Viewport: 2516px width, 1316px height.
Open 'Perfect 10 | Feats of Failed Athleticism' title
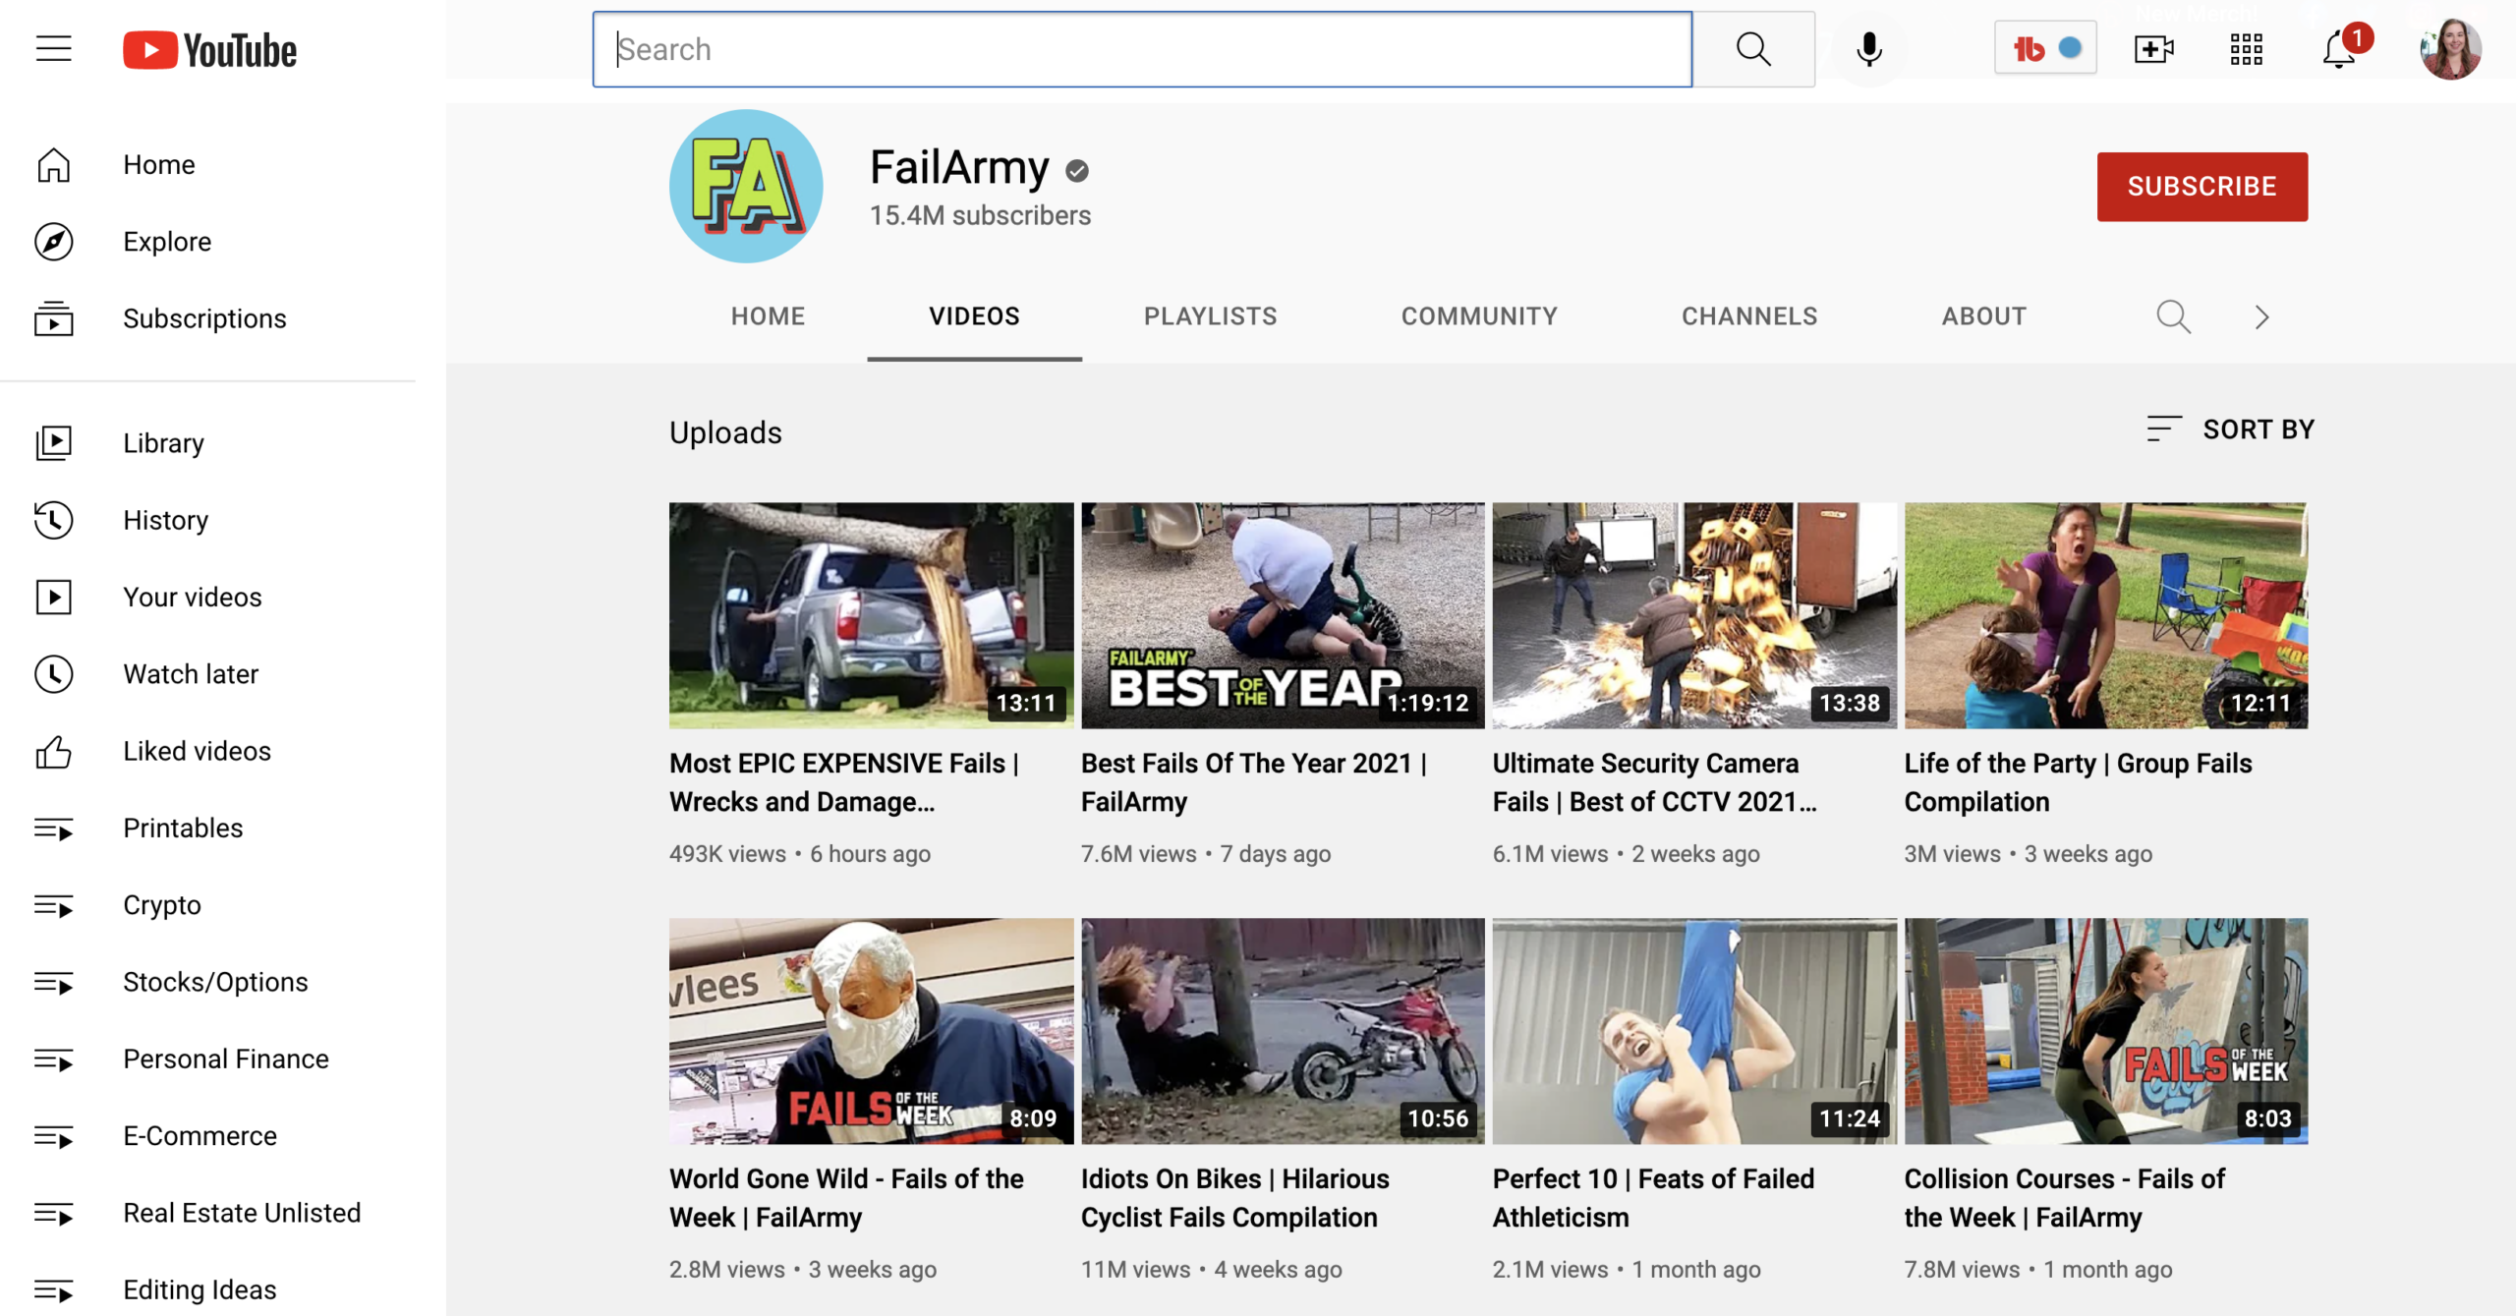tap(1653, 1198)
